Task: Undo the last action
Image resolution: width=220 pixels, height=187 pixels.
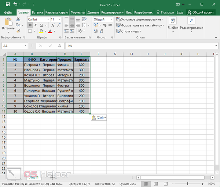Action: coord(15,4)
